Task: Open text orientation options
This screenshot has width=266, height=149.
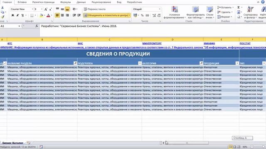Action: tap(75, 9)
